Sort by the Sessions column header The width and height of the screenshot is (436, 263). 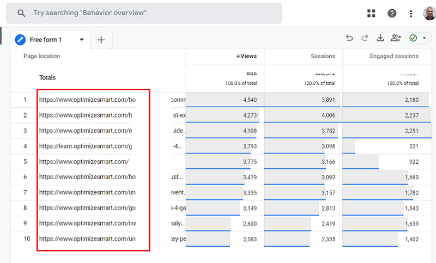coord(323,56)
